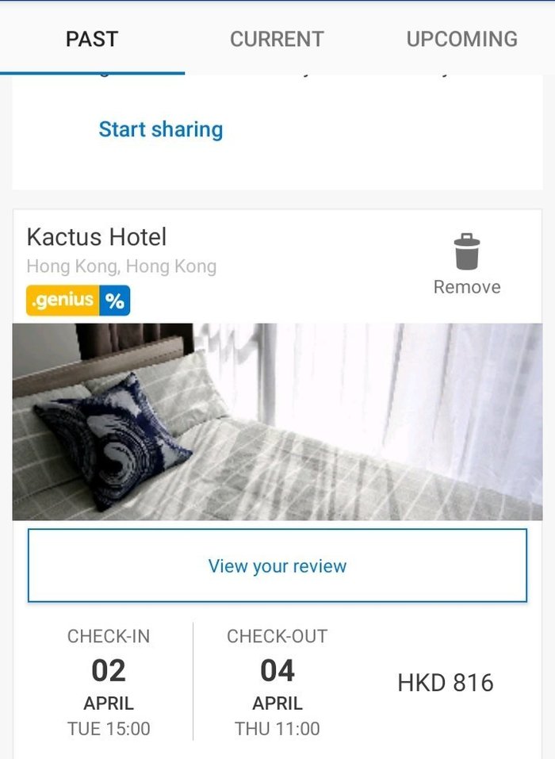This screenshot has width=555, height=759.
Task: Go to the UPCOMING tab
Action: click(x=462, y=39)
